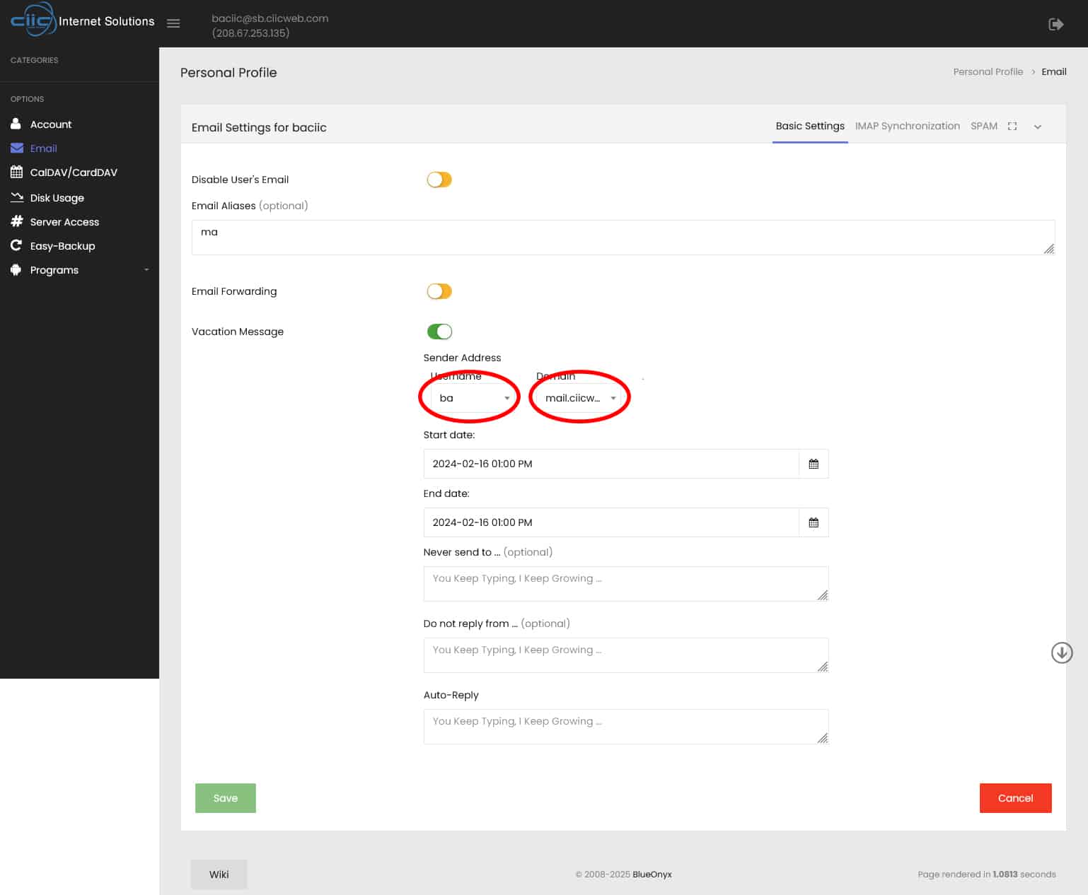The image size is (1088, 895).
Task: Click the Account user icon in sidebar
Action: (x=16, y=124)
